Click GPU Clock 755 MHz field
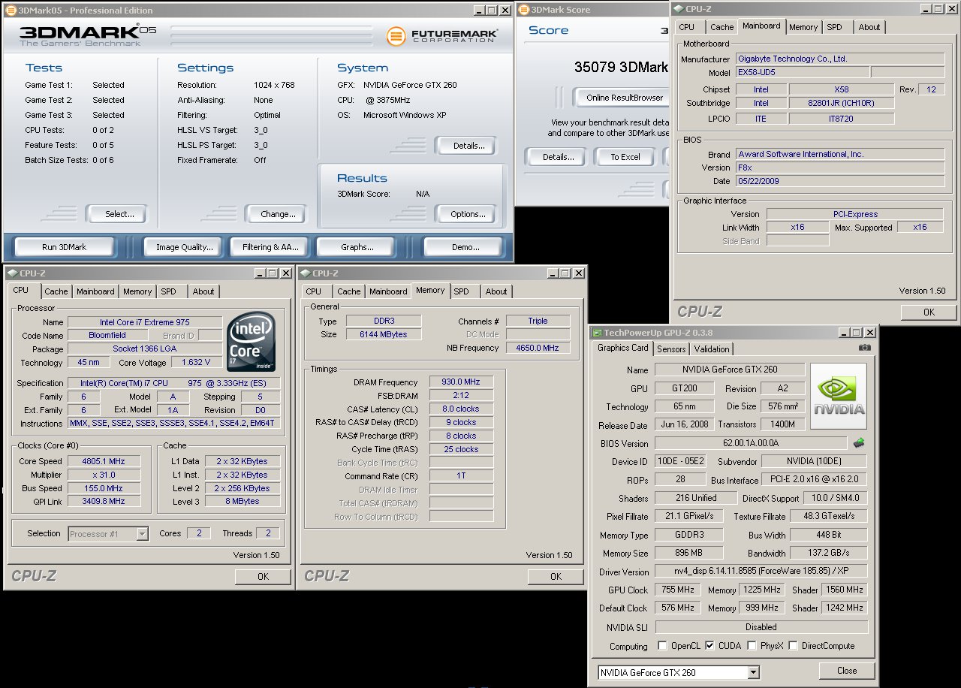 pos(678,590)
